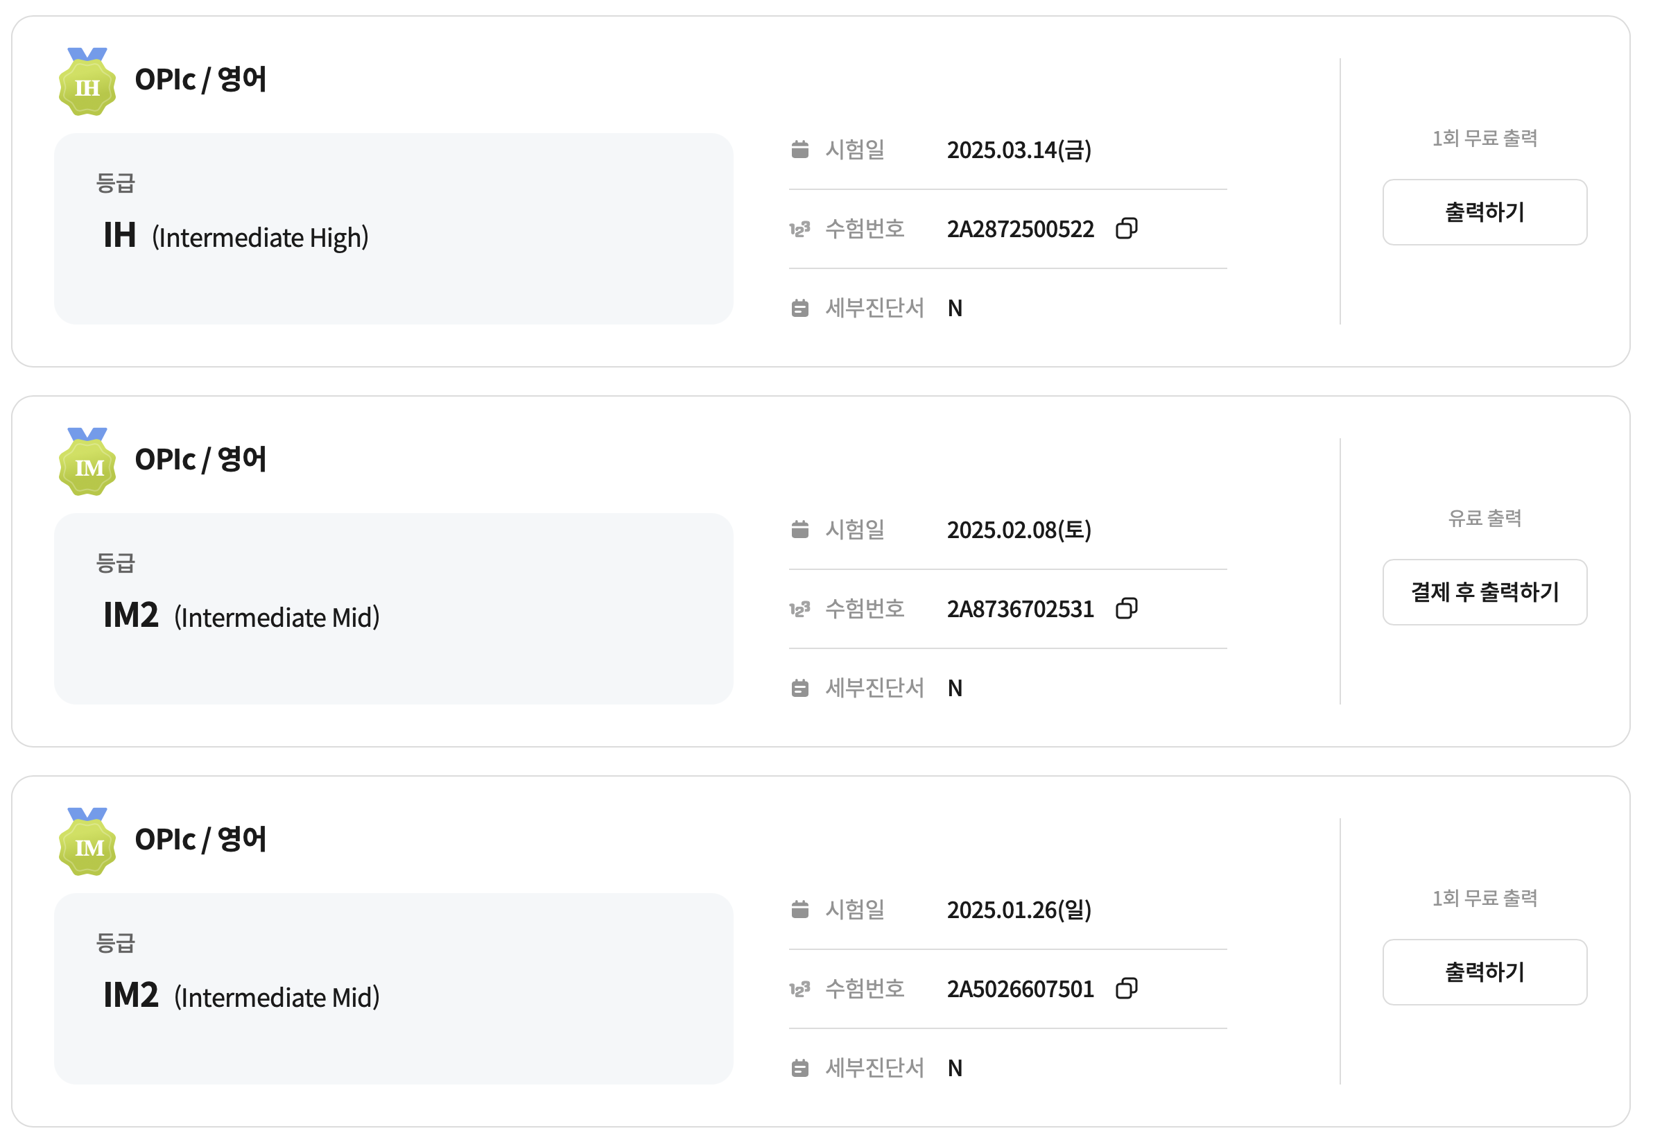Print the 2025.01.26 result with 출력하기
The image size is (1653, 1140).
click(x=1485, y=972)
